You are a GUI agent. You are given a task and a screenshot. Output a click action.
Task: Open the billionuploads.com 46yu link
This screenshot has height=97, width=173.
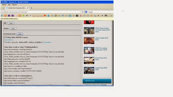17,59
